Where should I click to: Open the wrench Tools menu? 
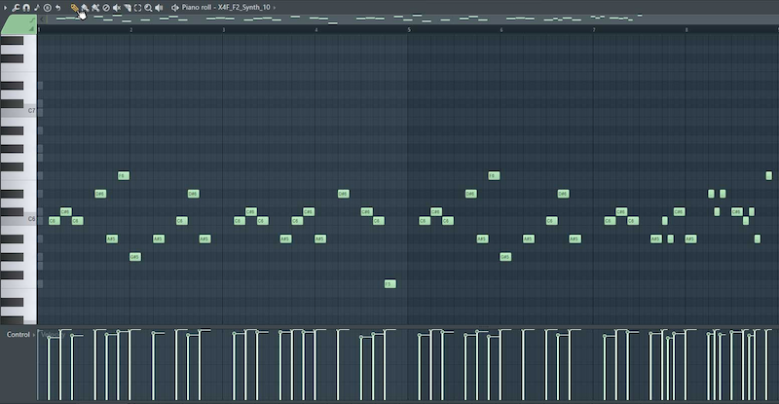[16, 7]
